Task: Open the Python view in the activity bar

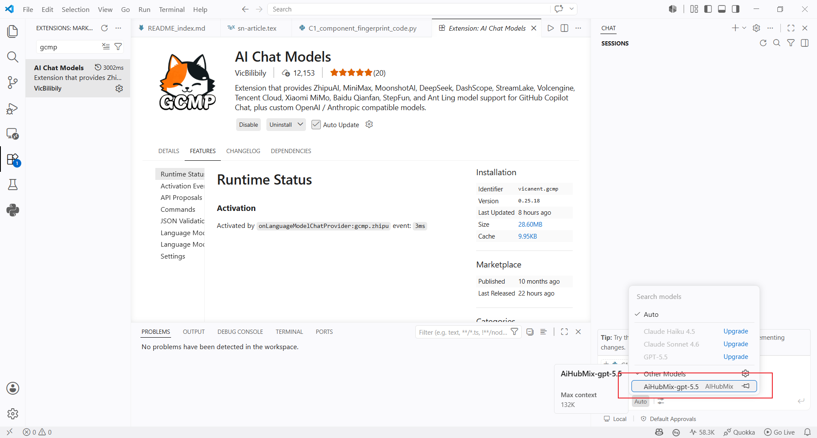Action: coord(13,210)
